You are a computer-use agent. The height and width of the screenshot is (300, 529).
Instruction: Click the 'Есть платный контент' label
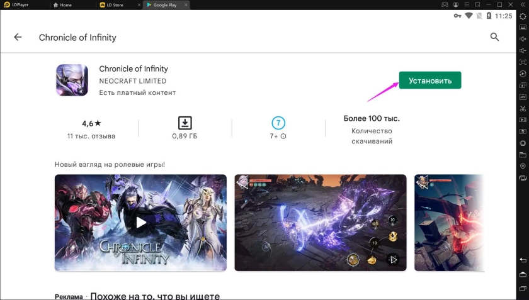point(137,92)
